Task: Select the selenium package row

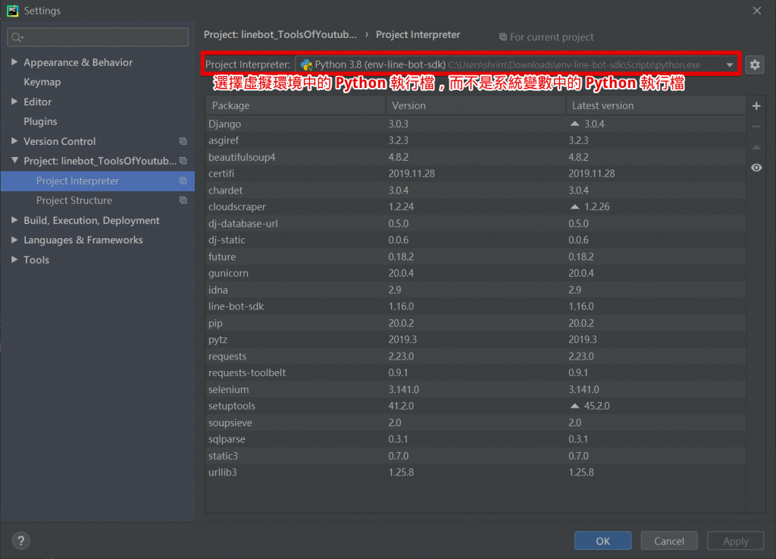Action: click(476, 389)
